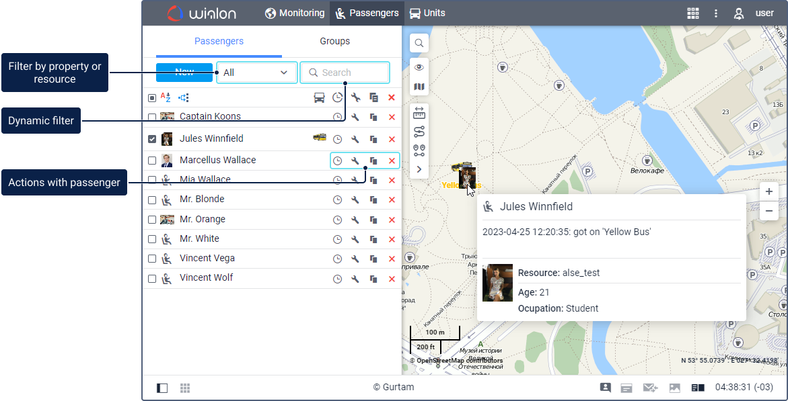
Task: Open the Monitoring menu item
Action: (x=295, y=13)
